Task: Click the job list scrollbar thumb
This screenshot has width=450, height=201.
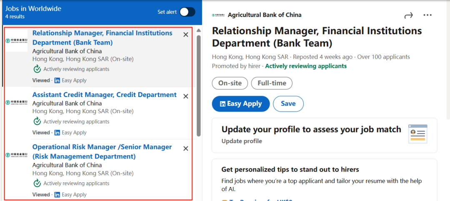Action: [199, 85]
